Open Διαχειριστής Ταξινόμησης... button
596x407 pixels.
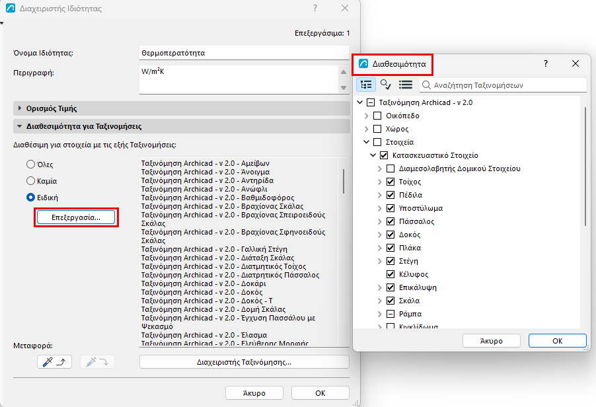click(x=244, y=362)
